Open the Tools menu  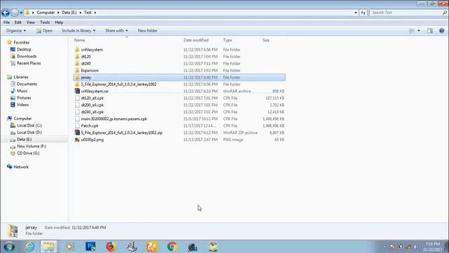(x=45, y=22)
